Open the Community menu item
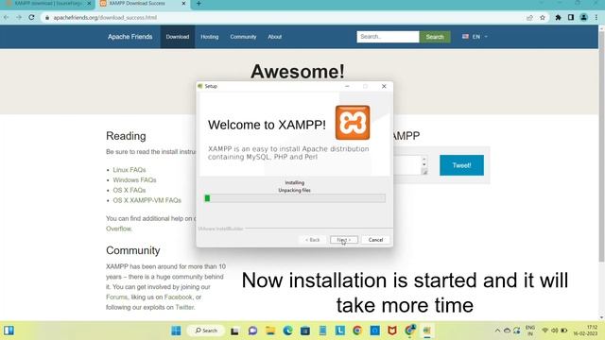 (243, 37)
